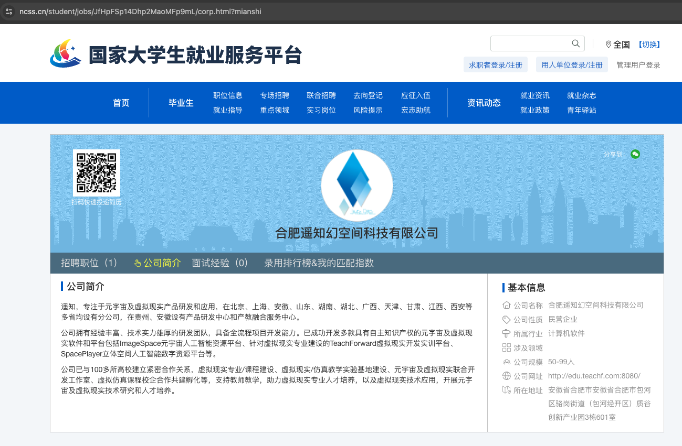The width and height of the screenshot is (682, 446).
Task: Click the 国家大学生就业服务平台 logo
Action: tap(175, 54)
